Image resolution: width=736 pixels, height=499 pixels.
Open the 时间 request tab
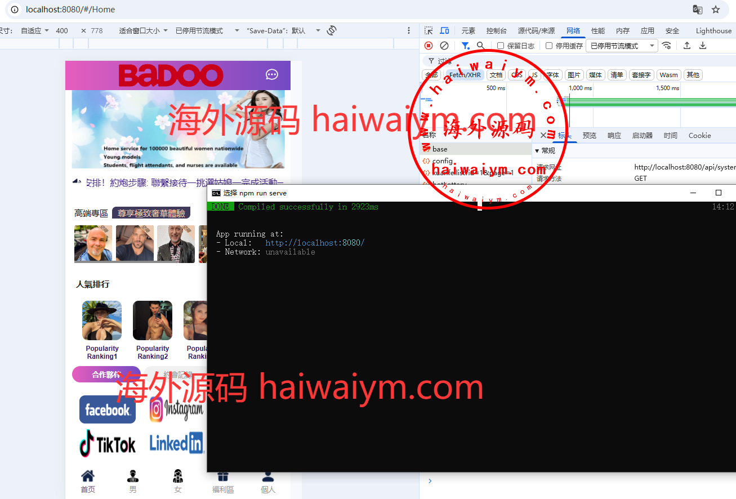pyautogui.click(x=670, y=135)
